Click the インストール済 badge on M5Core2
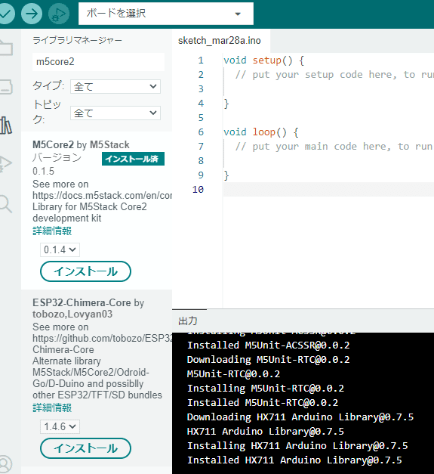 pos(133,159)
